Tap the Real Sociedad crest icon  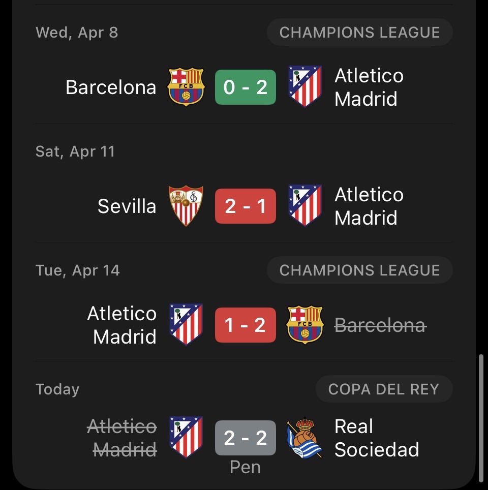(304, 438)
